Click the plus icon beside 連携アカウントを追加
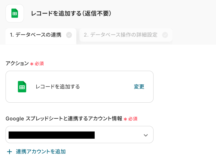Image resolution: width=216 pixels, height=162 pixels. tap(9, 152)
